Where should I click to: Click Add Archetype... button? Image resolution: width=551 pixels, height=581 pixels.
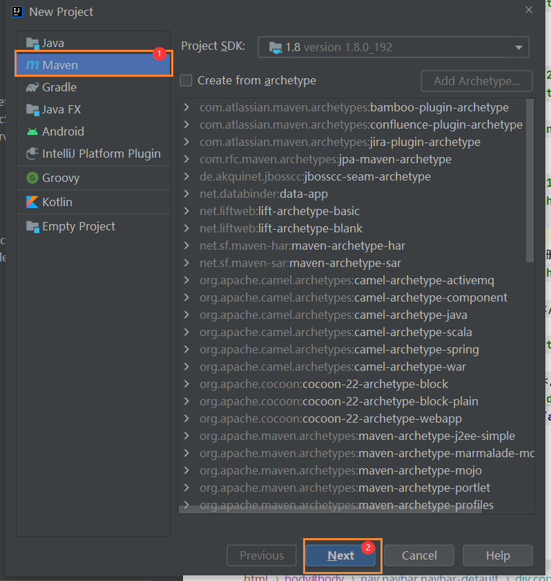(x=476, y=81)
